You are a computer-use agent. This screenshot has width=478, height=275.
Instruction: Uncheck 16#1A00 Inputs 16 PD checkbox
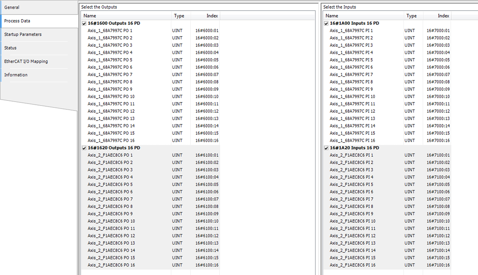326,23
